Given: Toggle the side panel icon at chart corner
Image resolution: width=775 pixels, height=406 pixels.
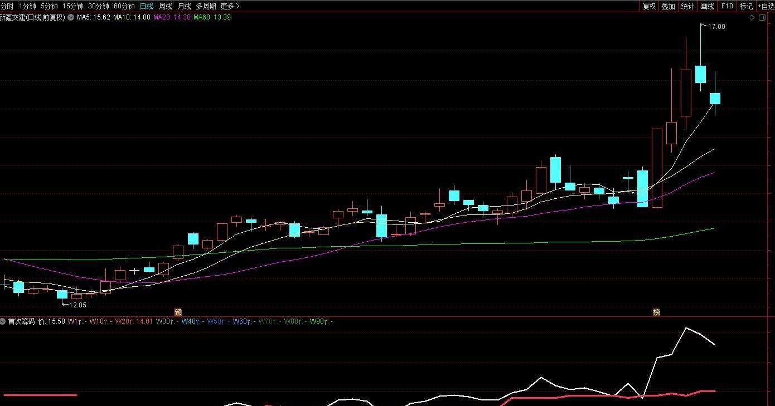Looking at the screenshot, I should pyautogui.click(x=763, y=18).
